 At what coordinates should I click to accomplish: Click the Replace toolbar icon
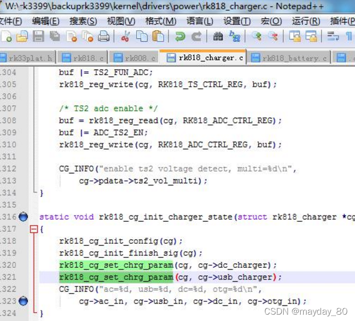(234, 37)
